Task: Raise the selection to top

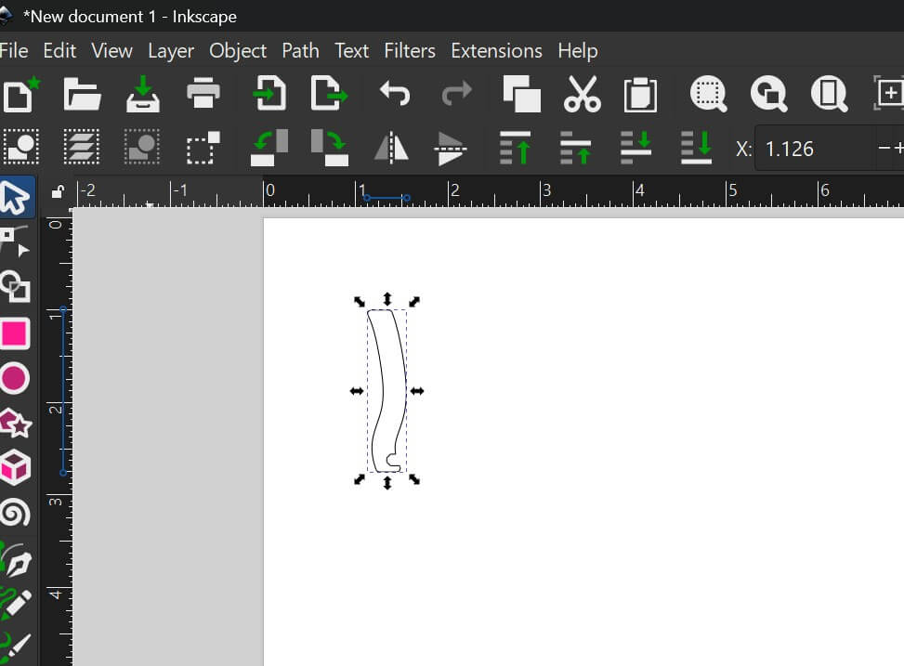Action: 515,148
